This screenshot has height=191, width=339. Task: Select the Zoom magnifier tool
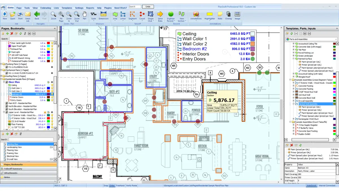[x=53, y=16]
